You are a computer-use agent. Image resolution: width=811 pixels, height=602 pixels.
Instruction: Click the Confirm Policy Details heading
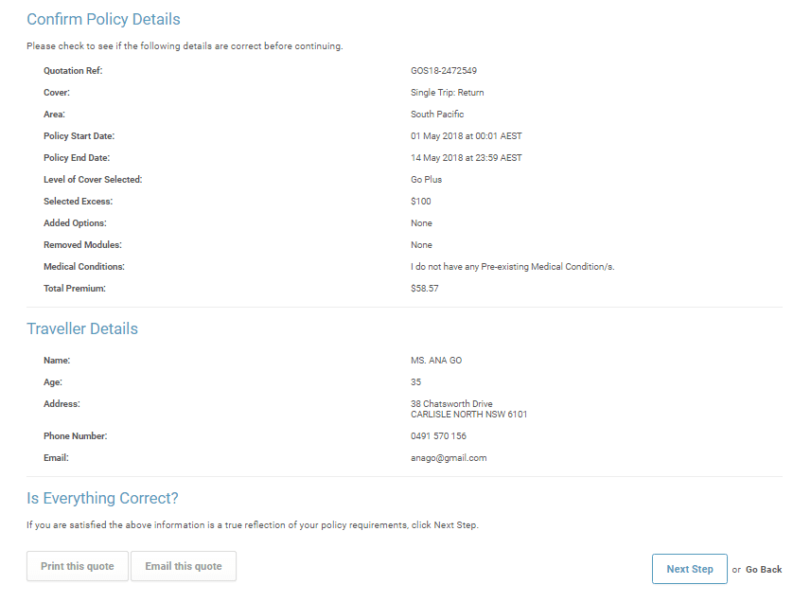pos(103,19)
